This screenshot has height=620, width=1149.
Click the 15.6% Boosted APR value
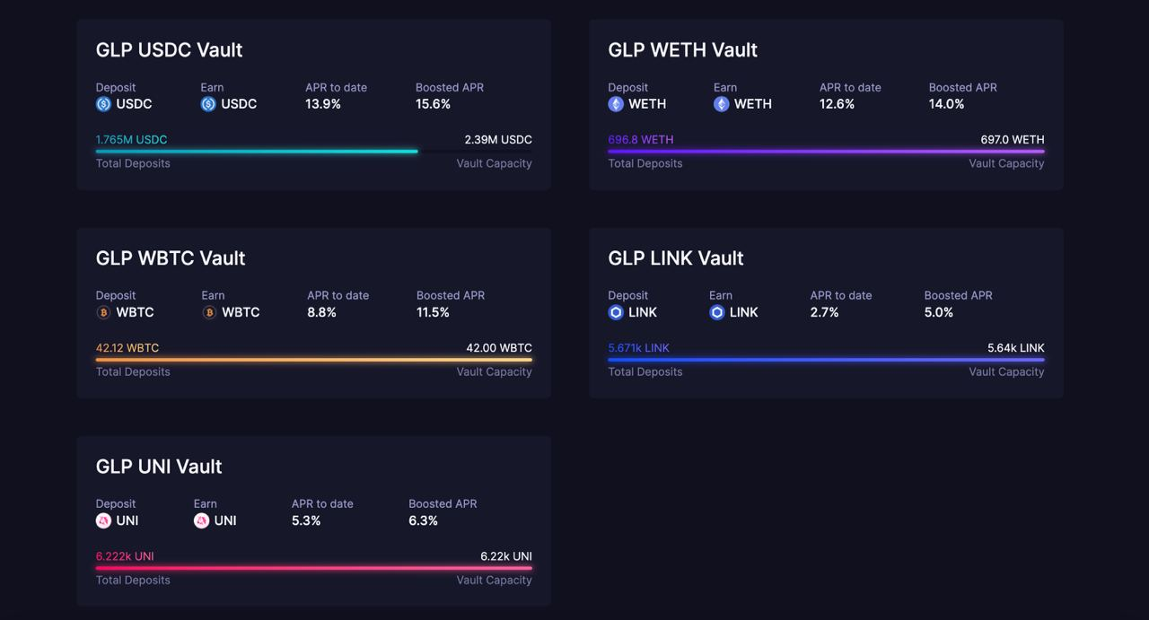433,104
